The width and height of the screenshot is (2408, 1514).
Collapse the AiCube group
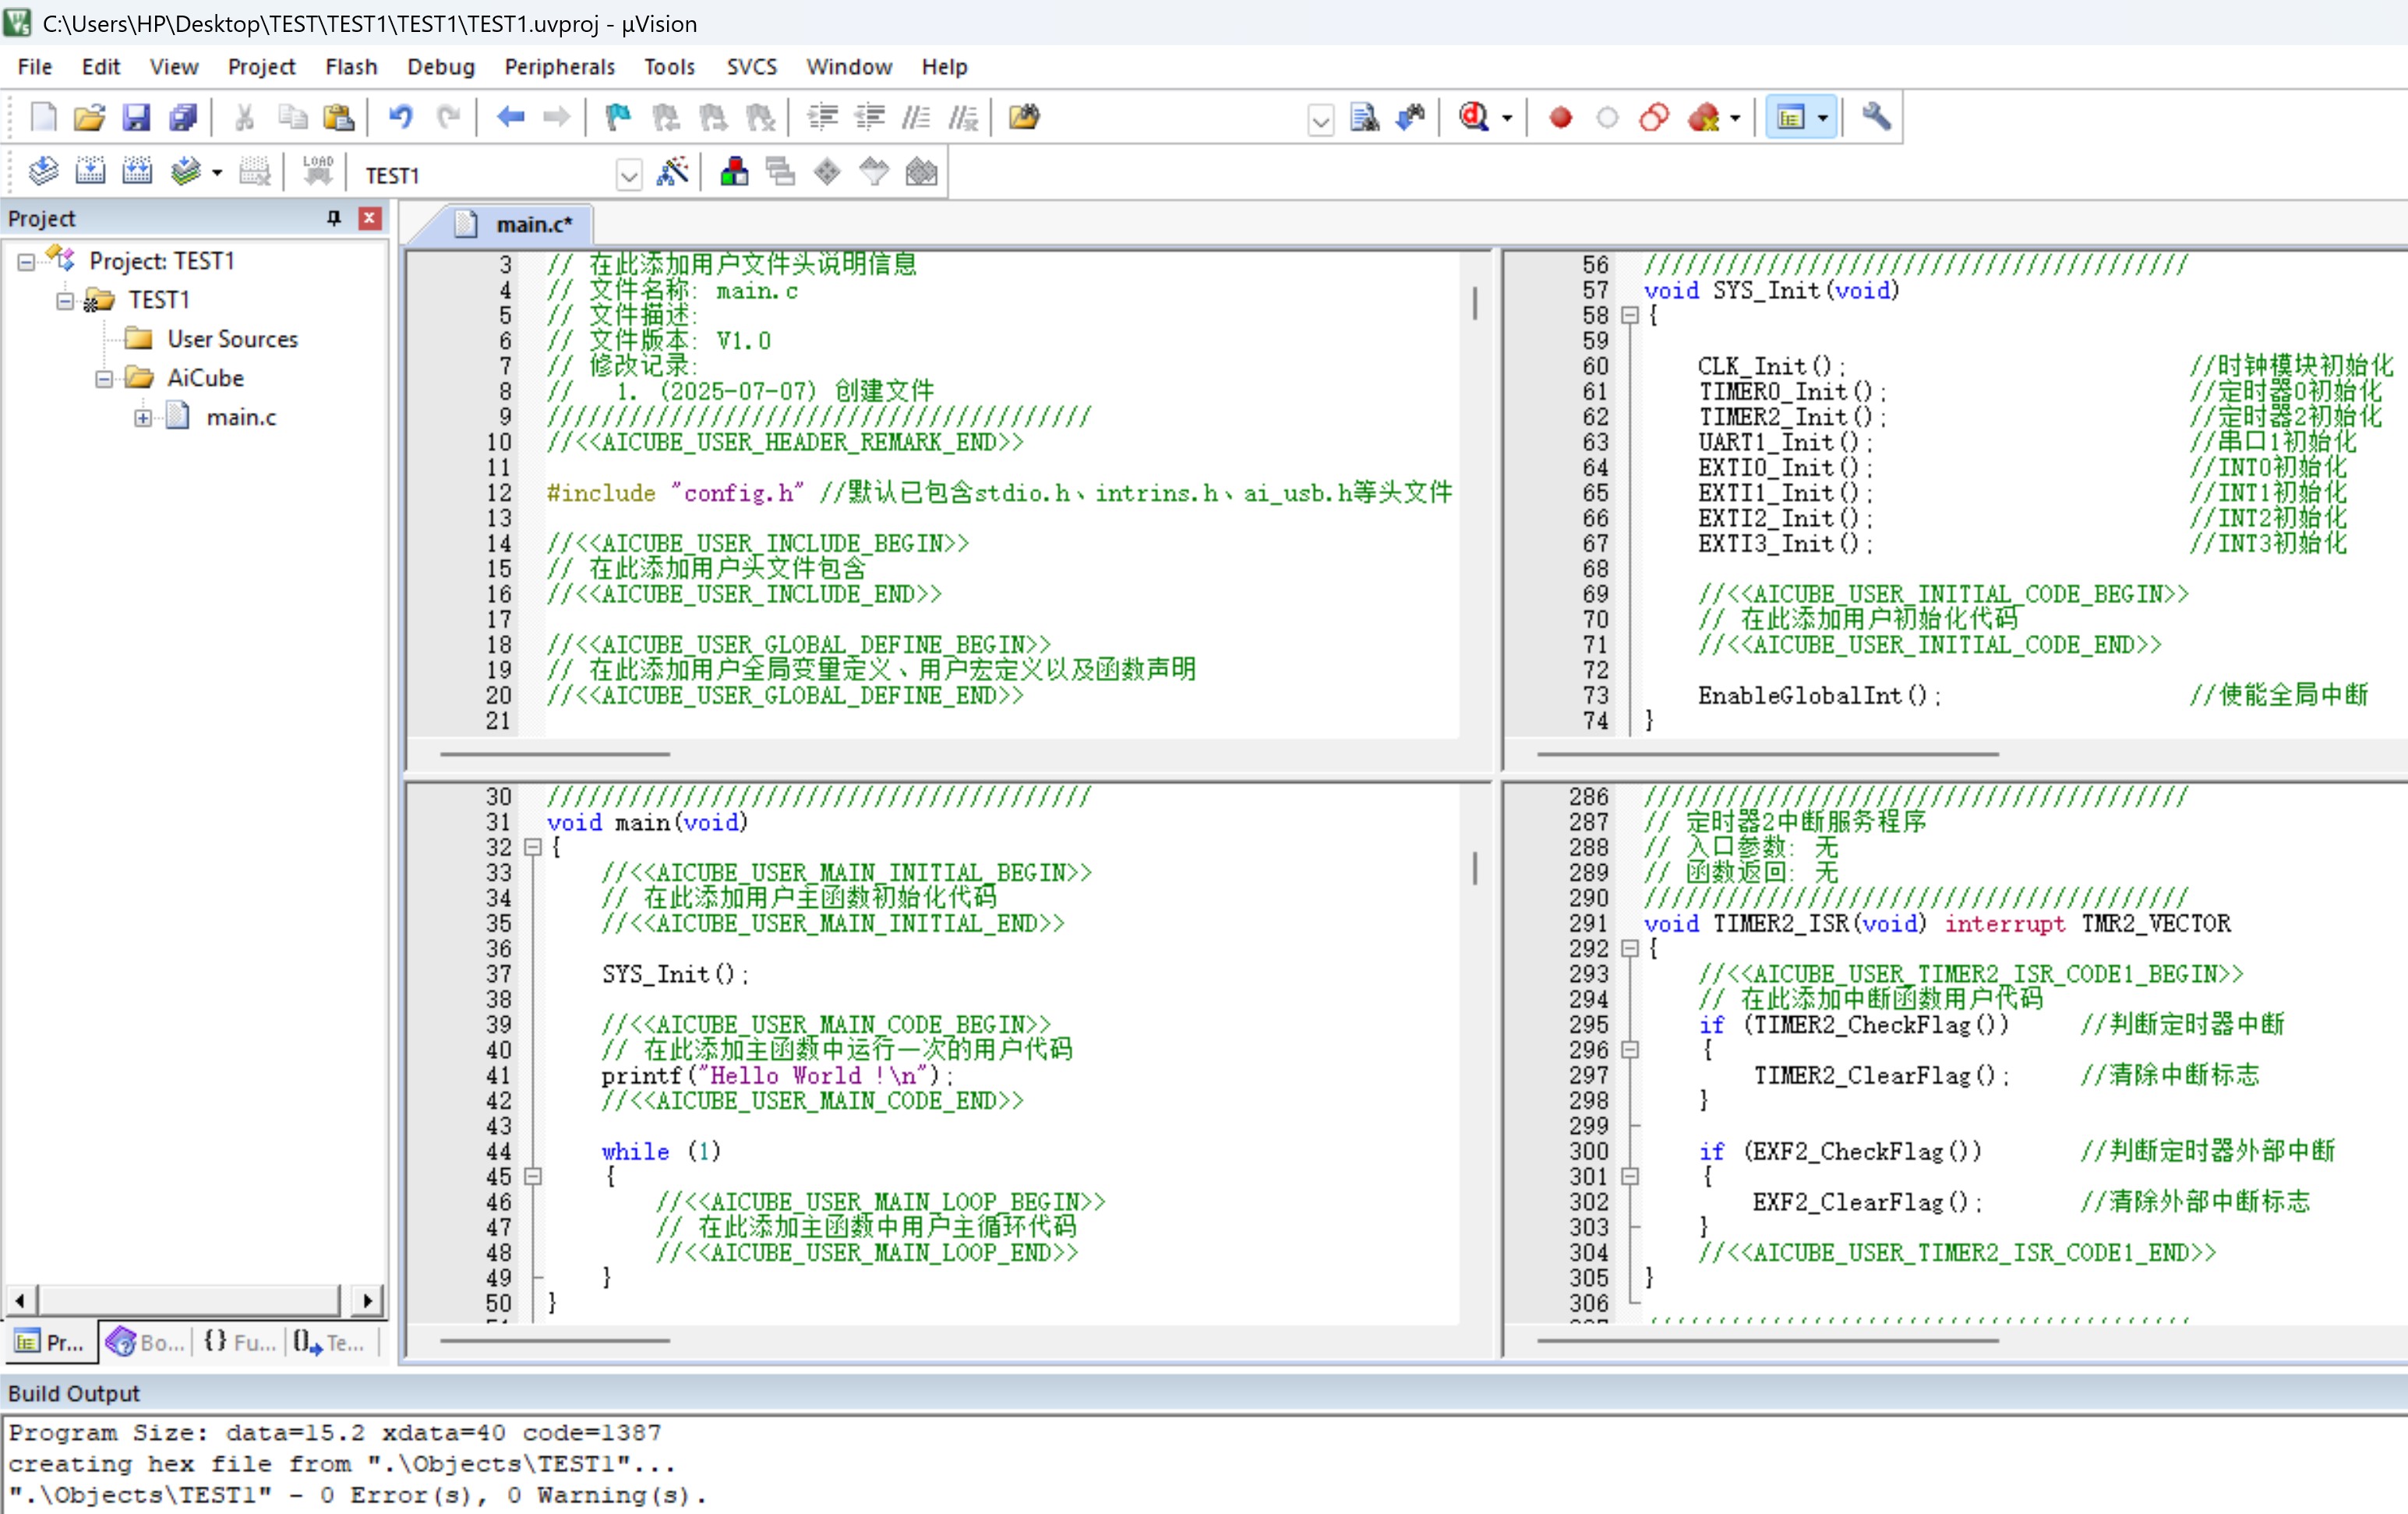[x=104, y=379]
